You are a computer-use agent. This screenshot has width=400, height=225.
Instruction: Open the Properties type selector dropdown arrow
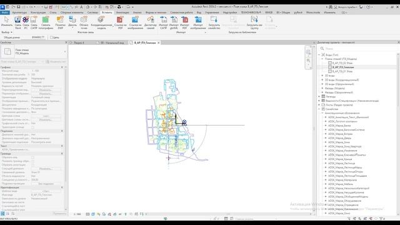click(65, 52)
